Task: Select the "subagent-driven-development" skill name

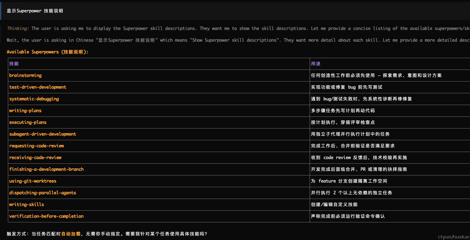Action: (x=43, y=134)
